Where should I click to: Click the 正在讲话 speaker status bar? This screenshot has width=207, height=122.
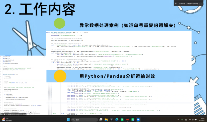(189, 3)
